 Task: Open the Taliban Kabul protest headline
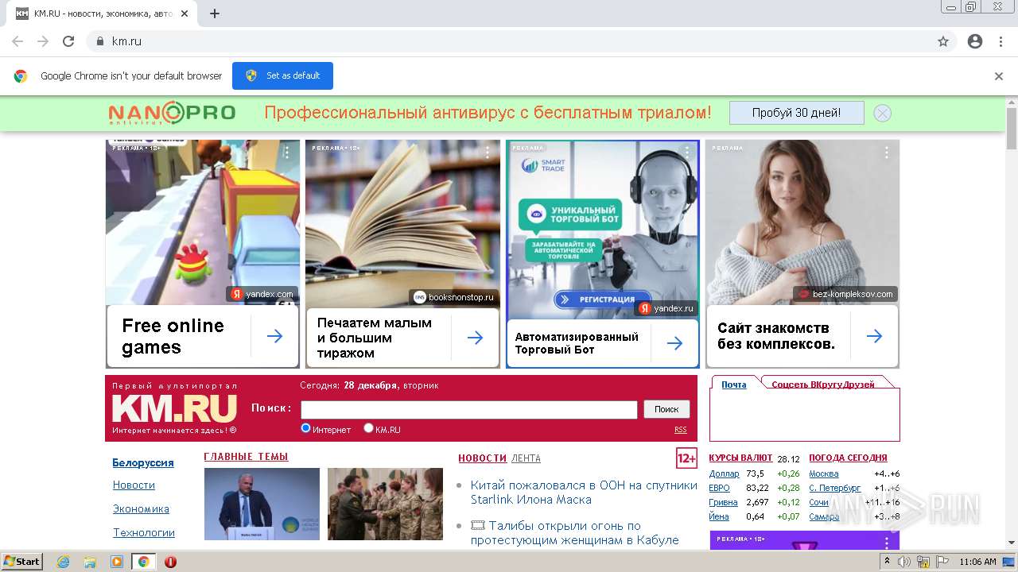574,533
